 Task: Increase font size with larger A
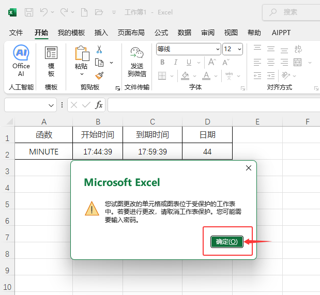click(212, 62)
